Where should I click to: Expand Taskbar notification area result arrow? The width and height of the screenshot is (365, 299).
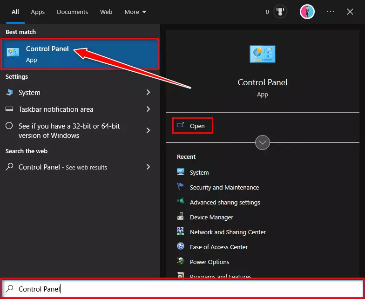pyautogui.click(x=148, y=109)
